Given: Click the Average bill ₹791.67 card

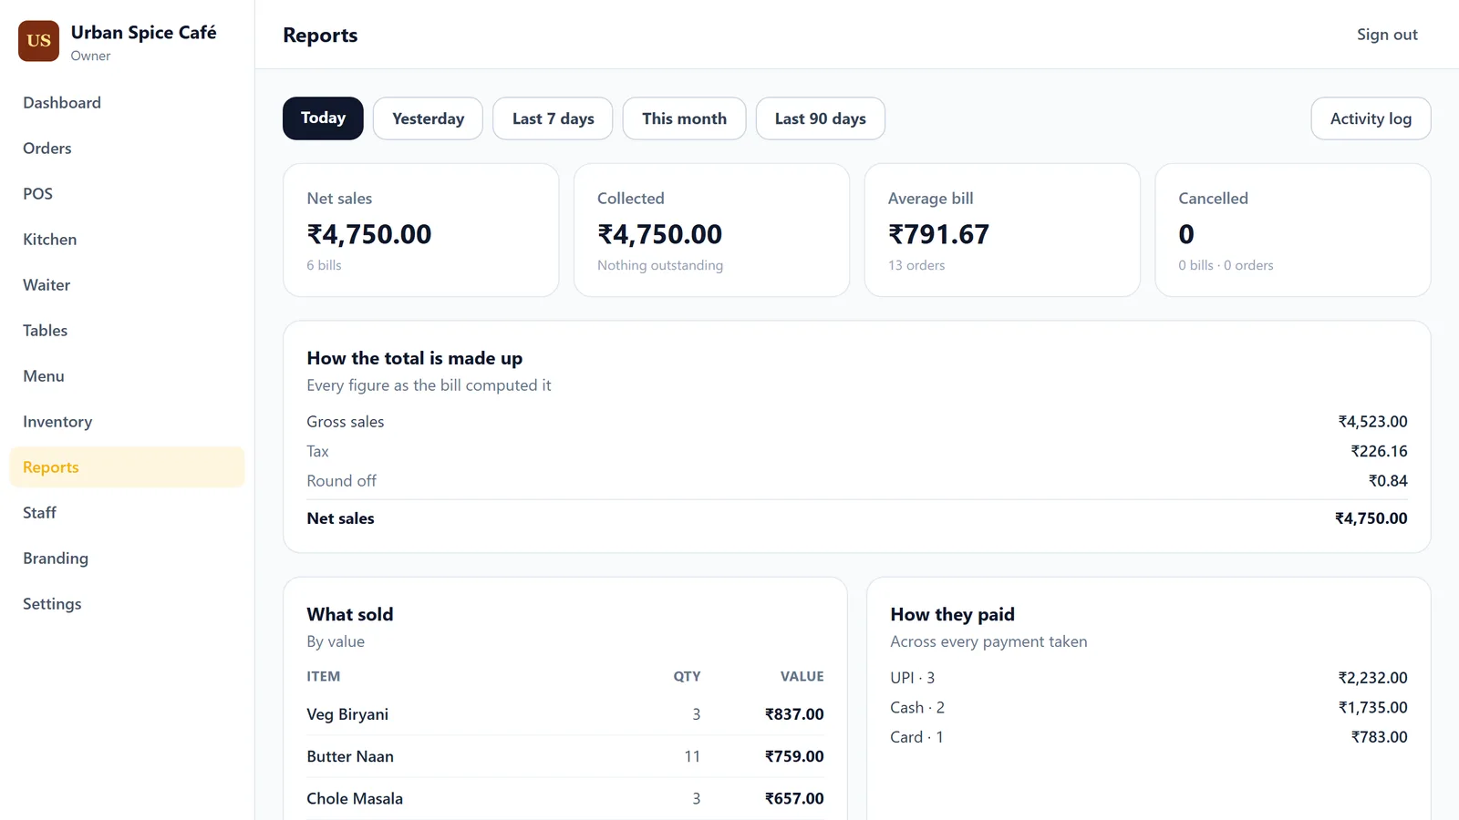Looking at the screenshot, I should 1002,230.
